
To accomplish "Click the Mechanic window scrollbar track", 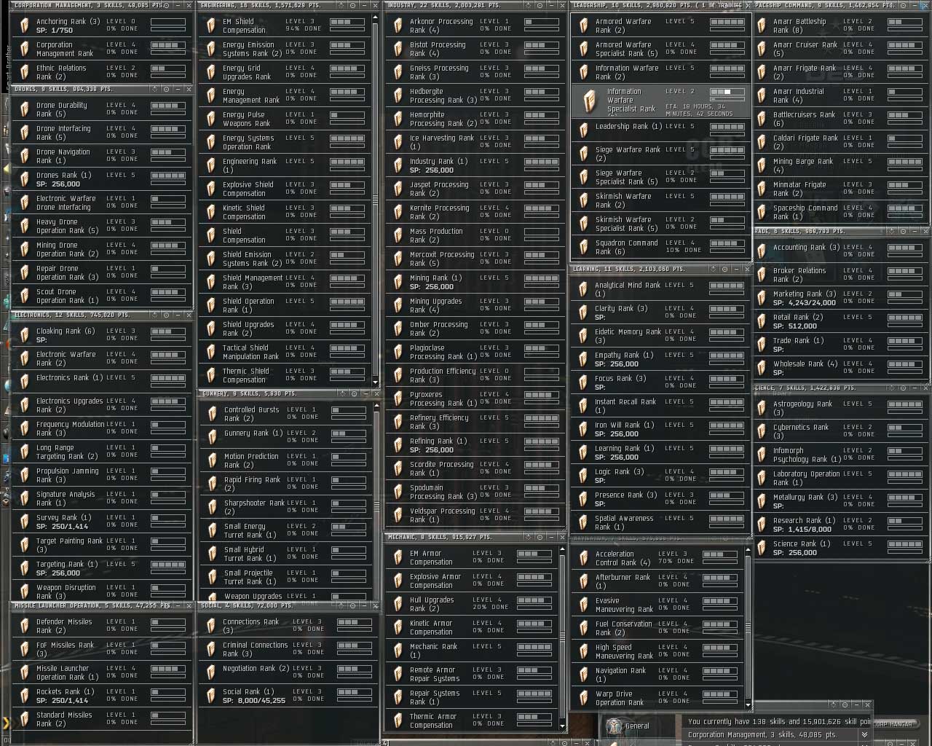I will (x=562, y=637).
